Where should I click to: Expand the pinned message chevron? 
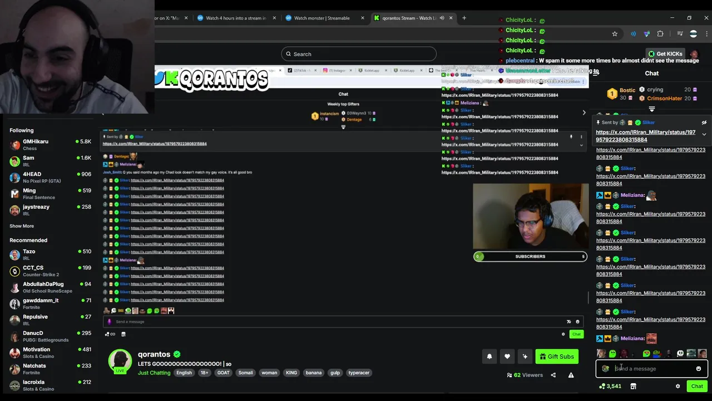[704, 134]
